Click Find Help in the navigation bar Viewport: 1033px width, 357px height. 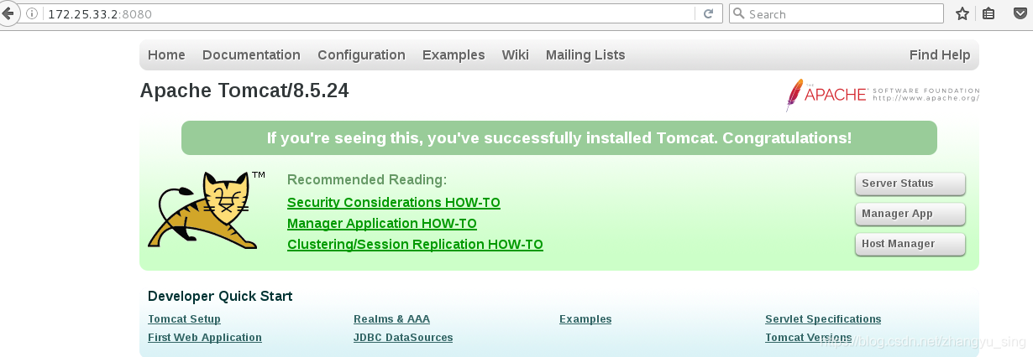(940, 55)
